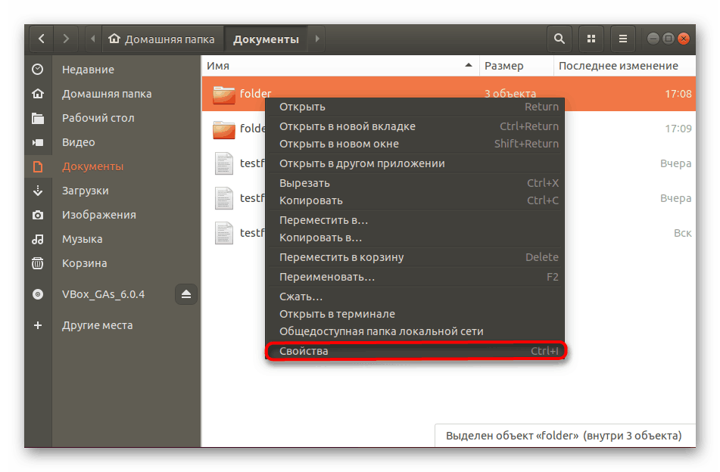
Task: Click the Вск modification date cell
Action: (682, 233)
